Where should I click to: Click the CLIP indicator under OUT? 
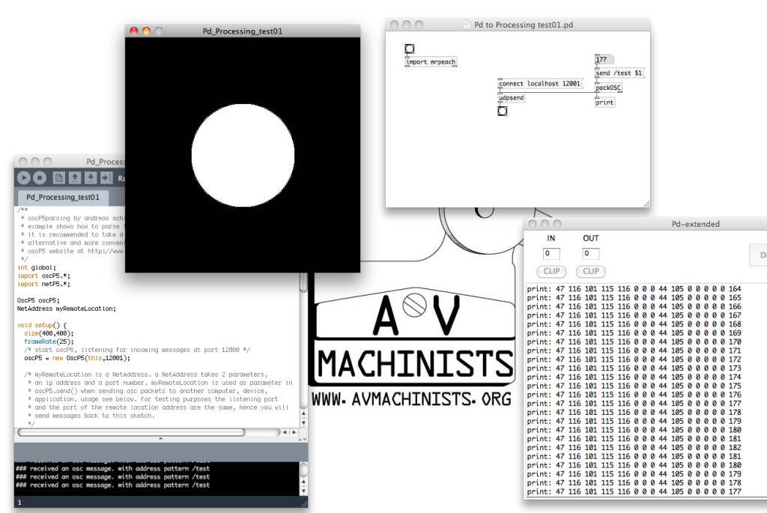[x=591, y=271]
